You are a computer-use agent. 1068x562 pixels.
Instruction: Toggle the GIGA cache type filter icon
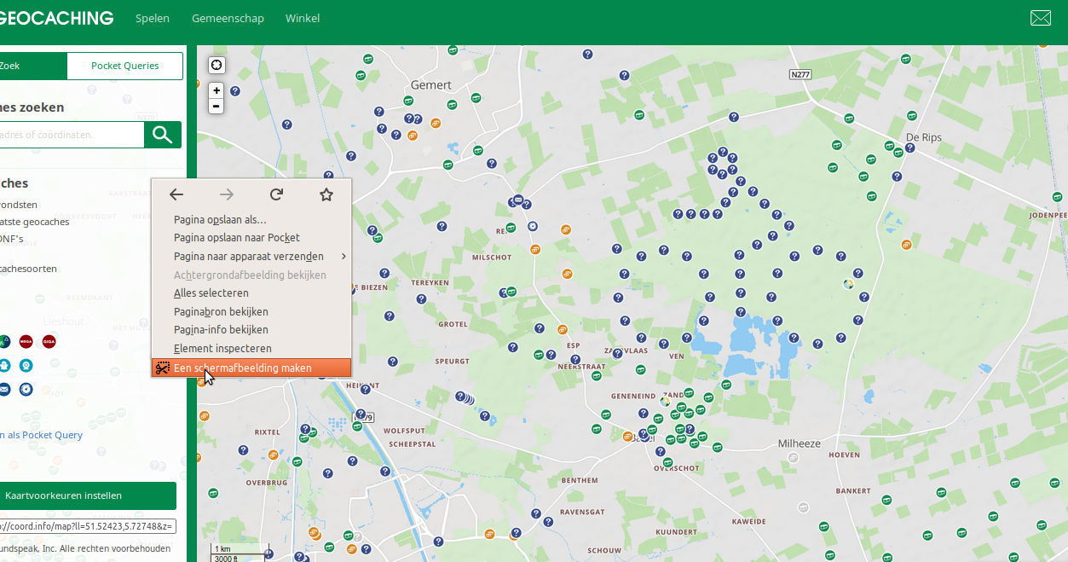tap(49, 342)
